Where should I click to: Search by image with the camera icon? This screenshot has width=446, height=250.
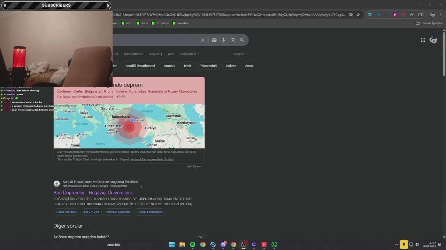point(233,40)
